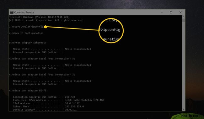The width and height of the screenshot is (204, 119).
Task: Click the vertical scrollbar thumb
Action: click(x=184, y=20)
